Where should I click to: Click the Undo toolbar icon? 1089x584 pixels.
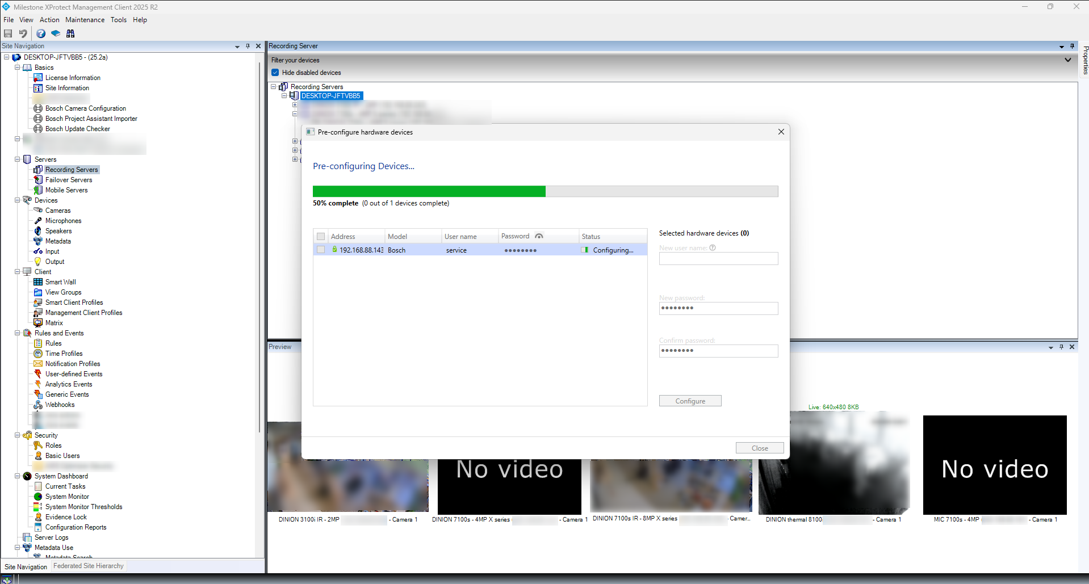[23, 33]
